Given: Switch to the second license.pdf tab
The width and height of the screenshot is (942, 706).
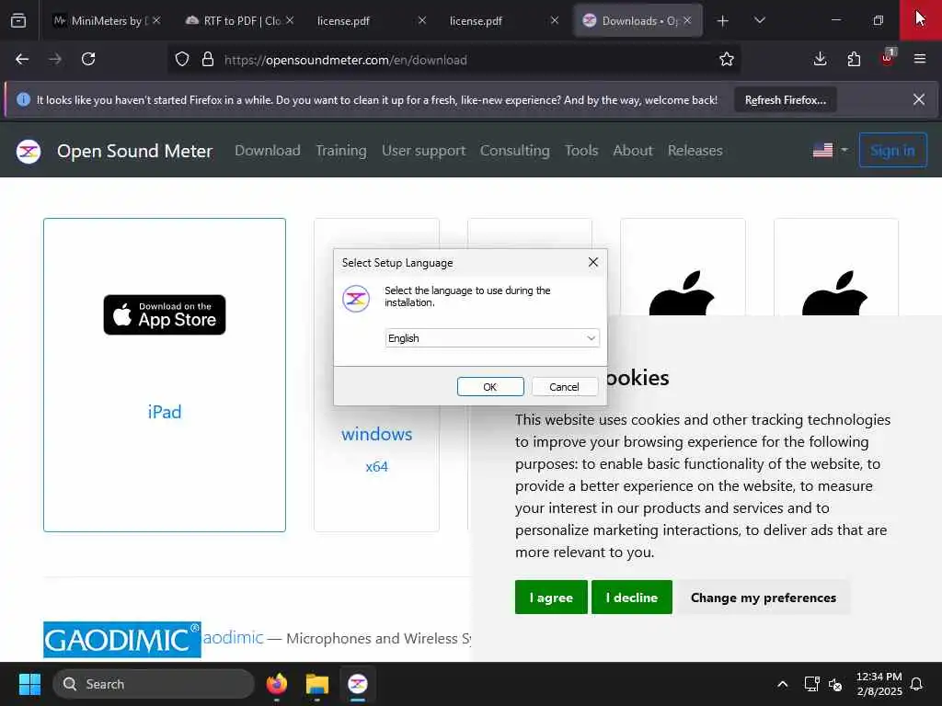Looking at the screenshot, I should coord(503,20).
